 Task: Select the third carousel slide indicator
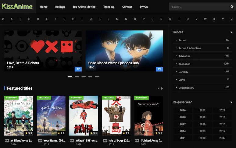click(84, 77)
